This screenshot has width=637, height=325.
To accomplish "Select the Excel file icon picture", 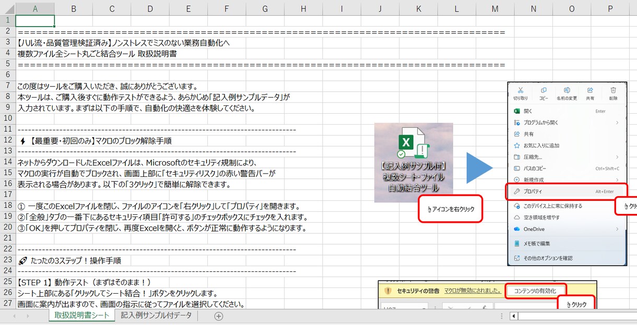I will click(x=414, y=162).
